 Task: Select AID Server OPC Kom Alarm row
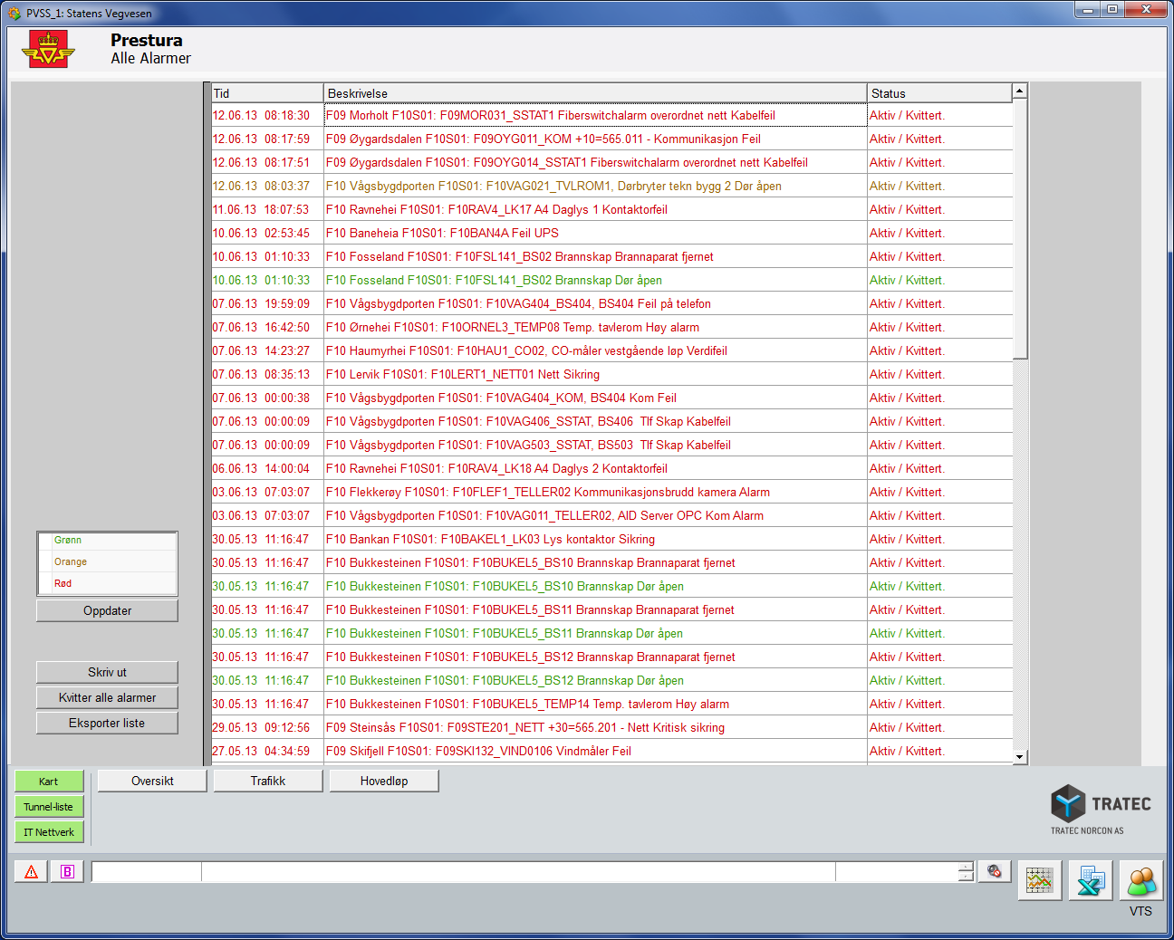[x=611, y=515]
